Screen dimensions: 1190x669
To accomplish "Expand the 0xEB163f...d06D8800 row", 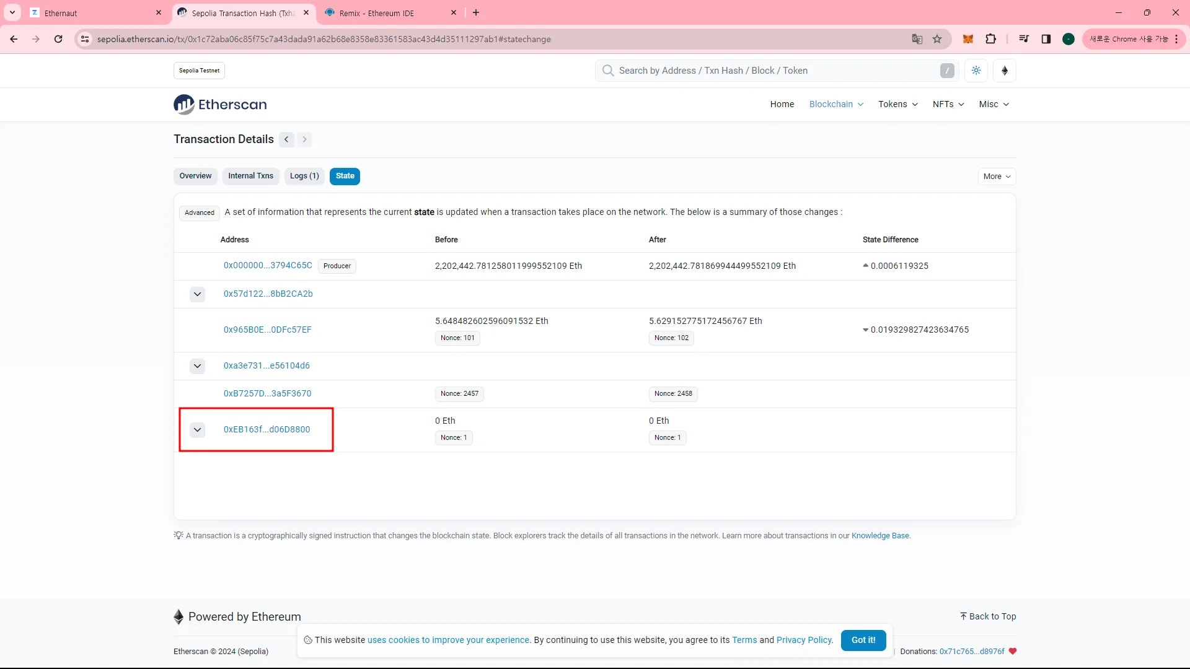I will 197,430.
